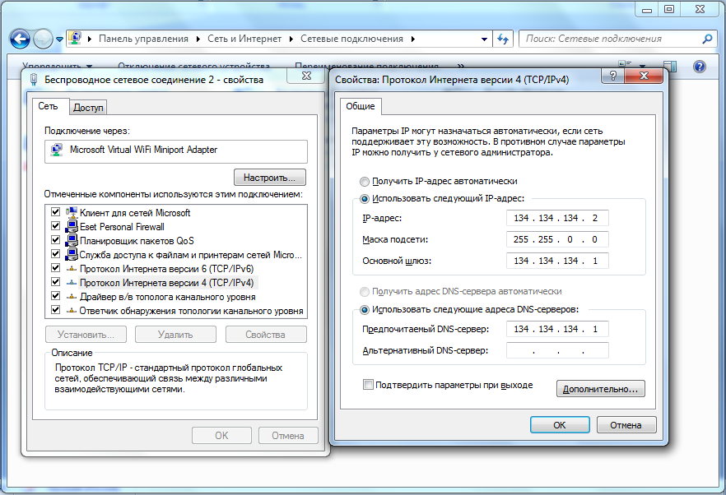Click the Удалить button
The width and height of the screenshot is (726, 495).
[x=175, y=335]
